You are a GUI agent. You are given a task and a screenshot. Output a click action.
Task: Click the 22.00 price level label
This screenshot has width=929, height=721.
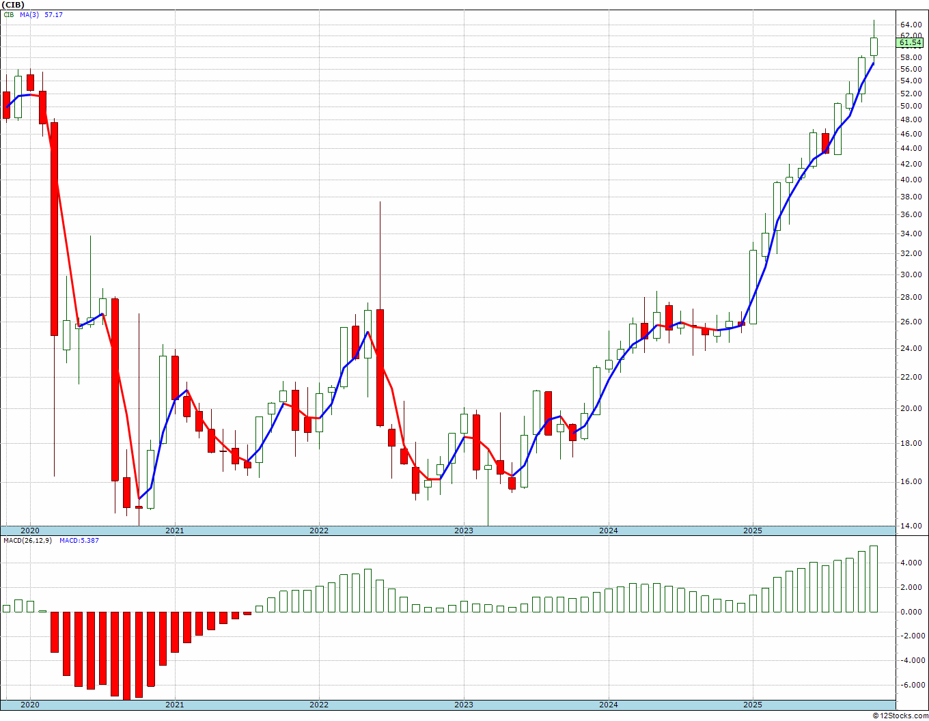(911, 377)
